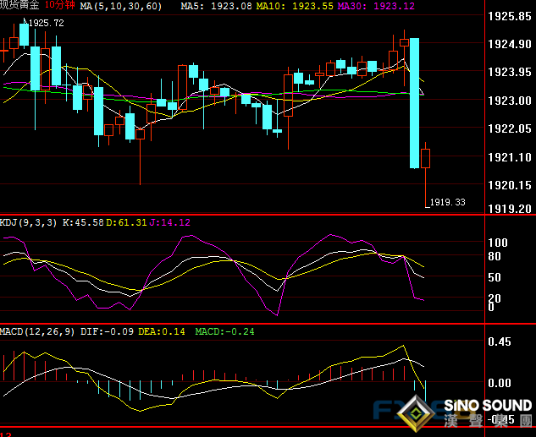This screenshot has width=536, height=437.
Task: Click the K:45.58 value in KDJ header
Action: pos(85,222)
